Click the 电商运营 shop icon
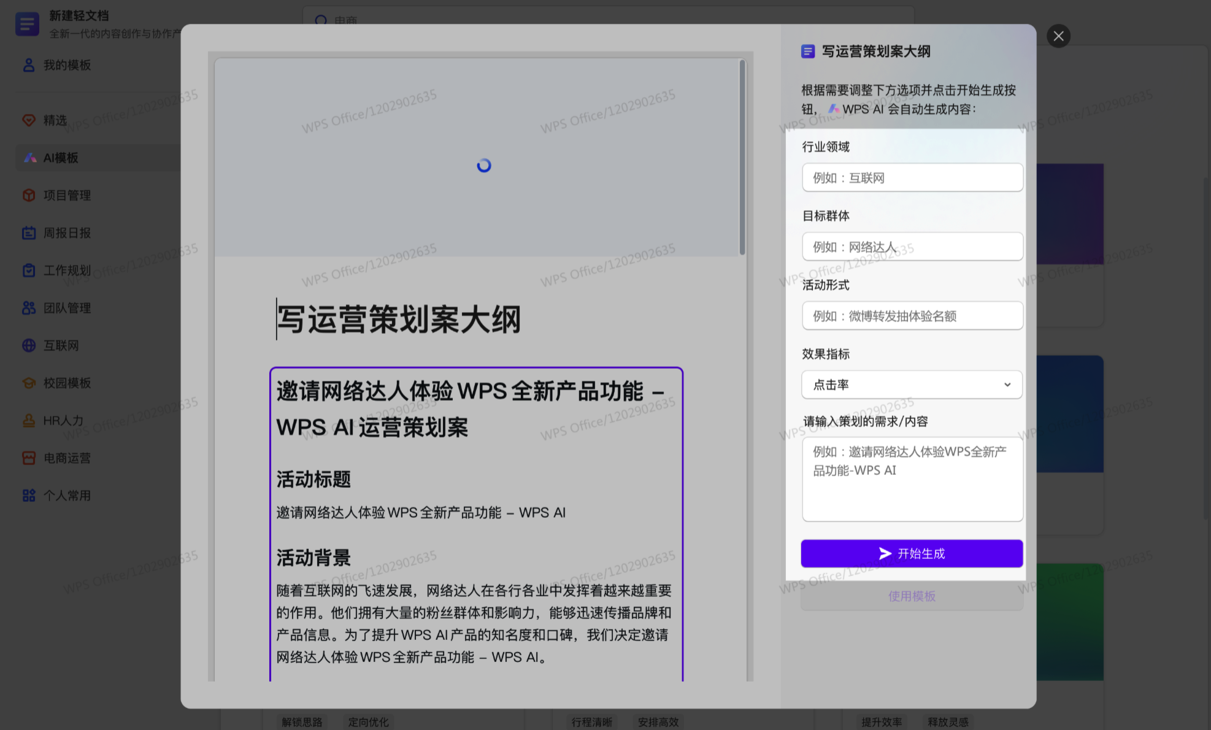This screenshot has height=730, width=1211. pos(29,458)
